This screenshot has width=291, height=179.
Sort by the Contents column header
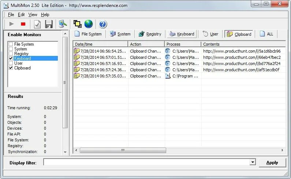(x=243, y=44)
